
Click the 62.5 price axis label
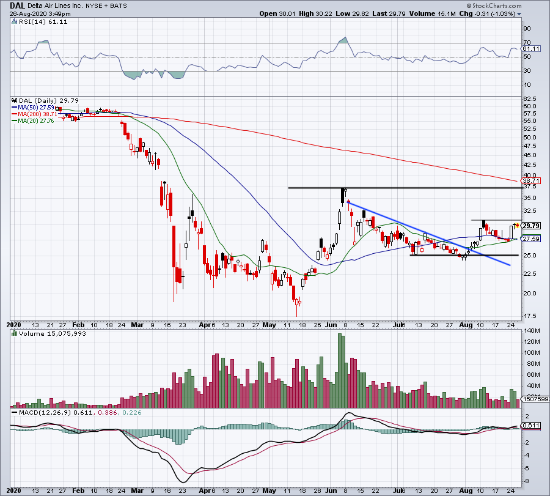[x=530, y=98]
